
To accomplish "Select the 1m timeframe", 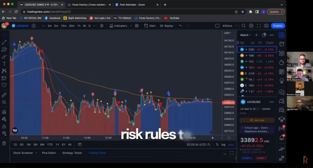I will 43,26.
